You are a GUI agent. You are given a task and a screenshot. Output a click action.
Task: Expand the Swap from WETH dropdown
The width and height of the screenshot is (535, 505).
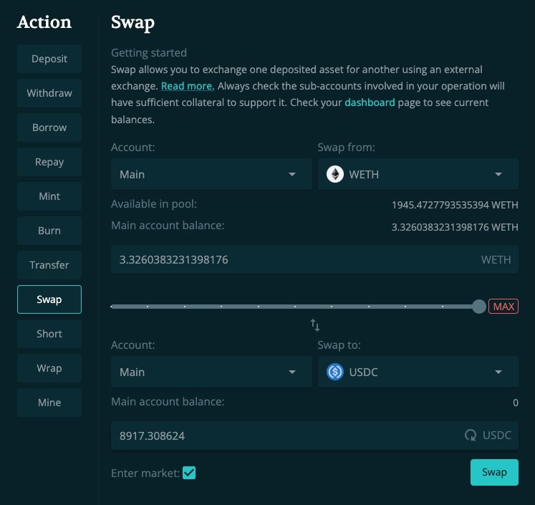[418, 174]
